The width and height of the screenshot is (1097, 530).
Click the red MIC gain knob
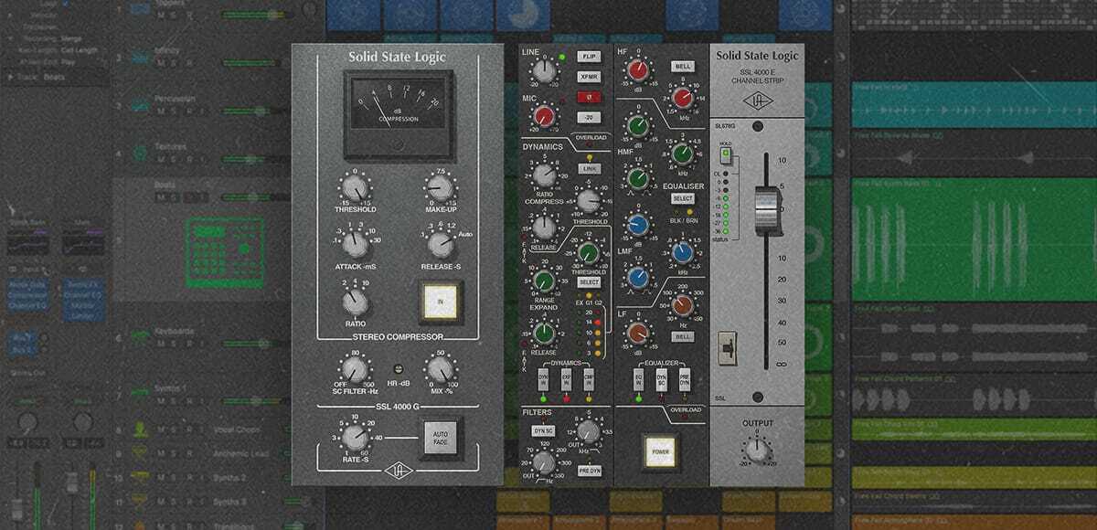pos(545,116)
